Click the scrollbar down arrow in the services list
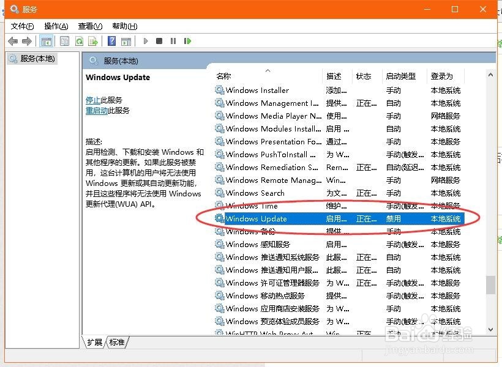 (490, 330)
